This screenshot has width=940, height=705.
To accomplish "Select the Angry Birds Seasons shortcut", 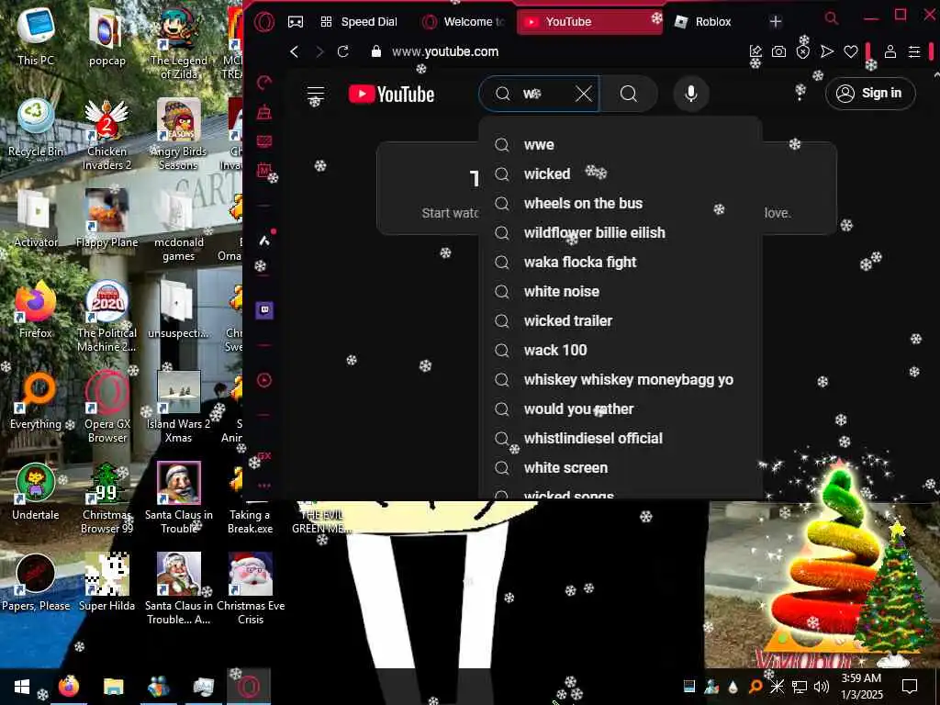I will pyautogui.click(x=178, y=134).
